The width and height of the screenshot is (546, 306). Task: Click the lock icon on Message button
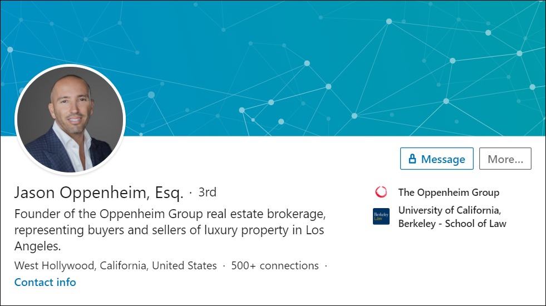click(412, 159)
